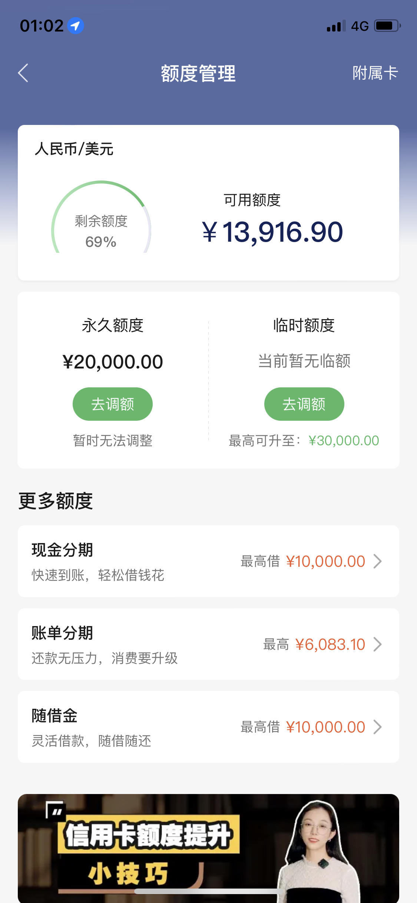
Task: Tap the ¥30,000.00 maximum temporary limit
Action: (344, 441)
